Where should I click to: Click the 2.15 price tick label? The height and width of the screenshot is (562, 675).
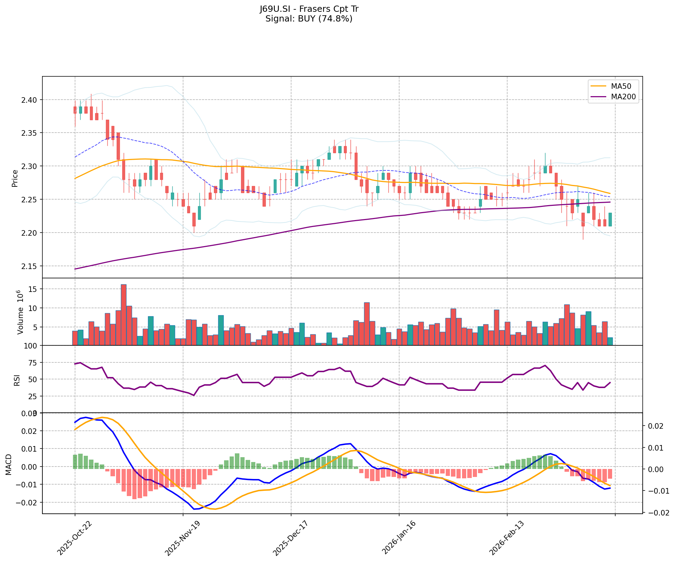(x=29, y=266)
